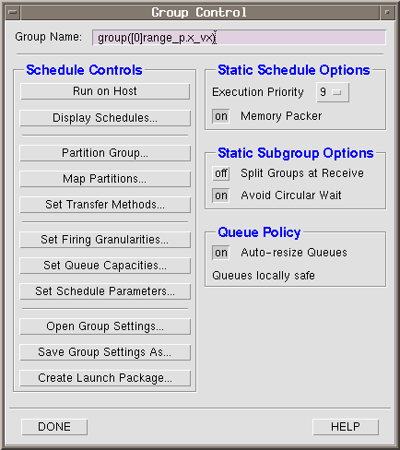
Task: Click Create Launch Package button
Action: click(x=105, y=378)
